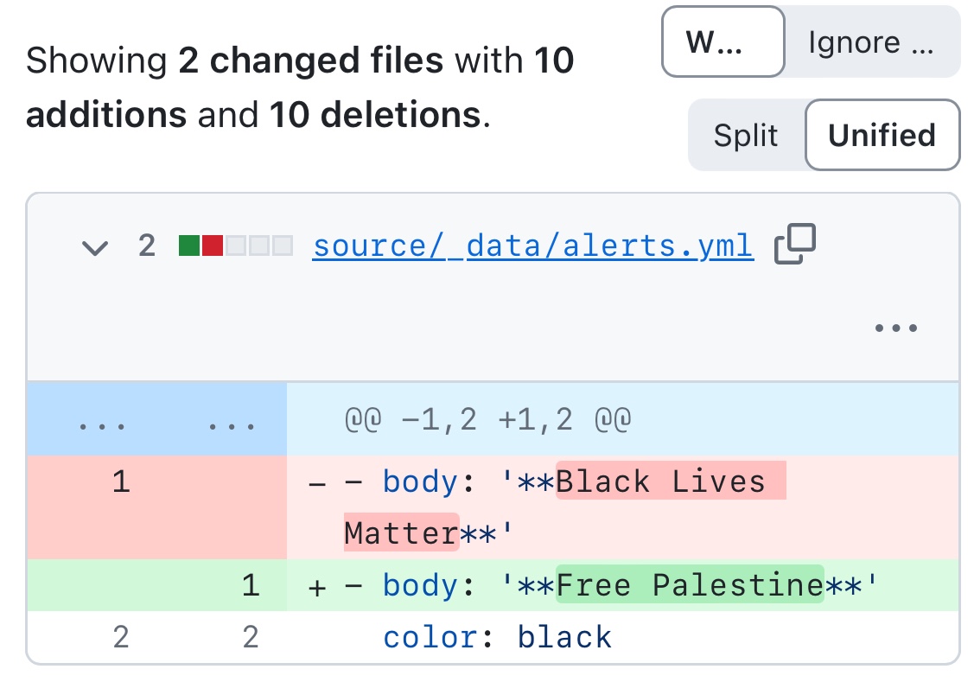
Task: Click the '2 changed files' summary text
Action: pos(310,61)
